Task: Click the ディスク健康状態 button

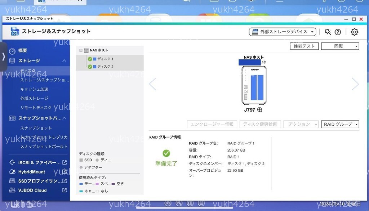Action: (260, 124)
